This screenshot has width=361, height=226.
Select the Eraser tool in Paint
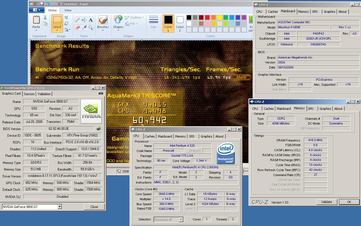click(x=78, y=27)
